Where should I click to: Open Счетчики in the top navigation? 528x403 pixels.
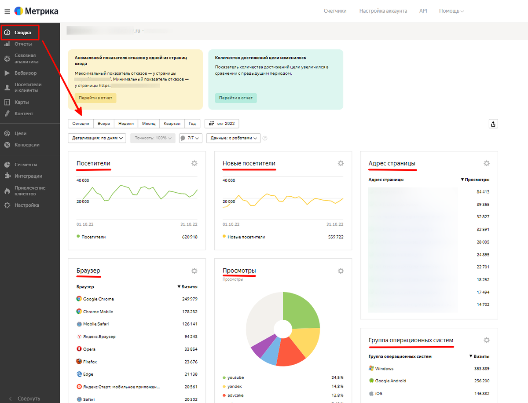point(335,11)
